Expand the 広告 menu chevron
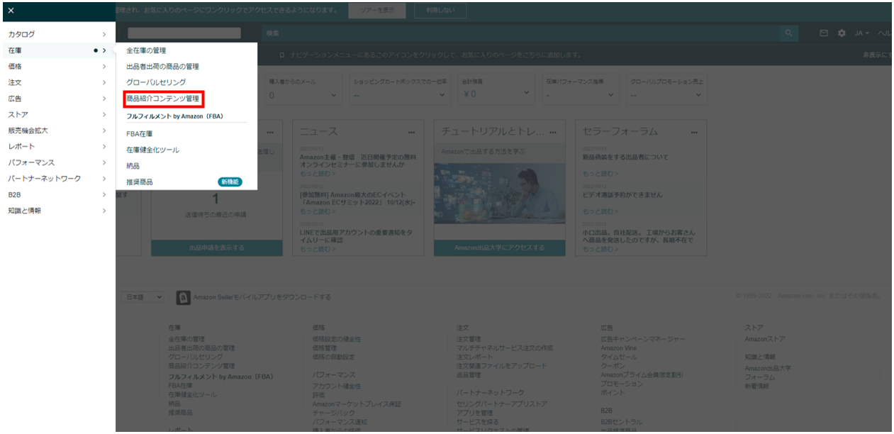The height and width of the screenshot is (434, 894). click(104, 99)
